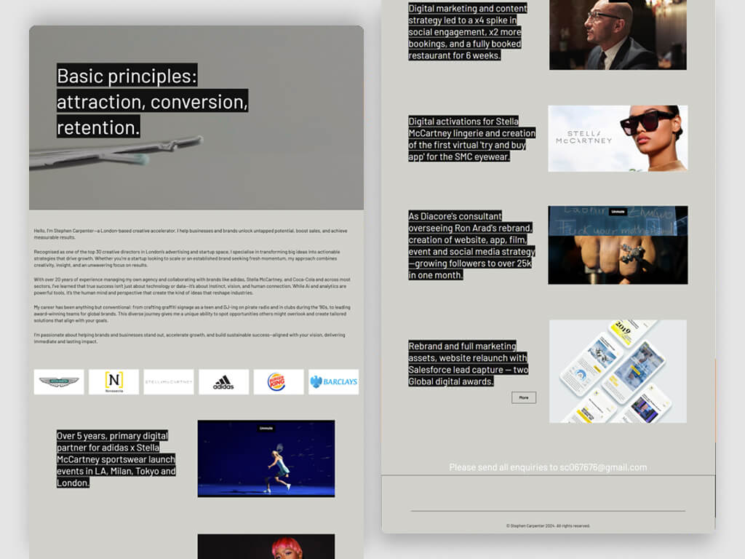Click the bald man in suit photo
This screenshot has width=745, height=559.
[618, 34]
